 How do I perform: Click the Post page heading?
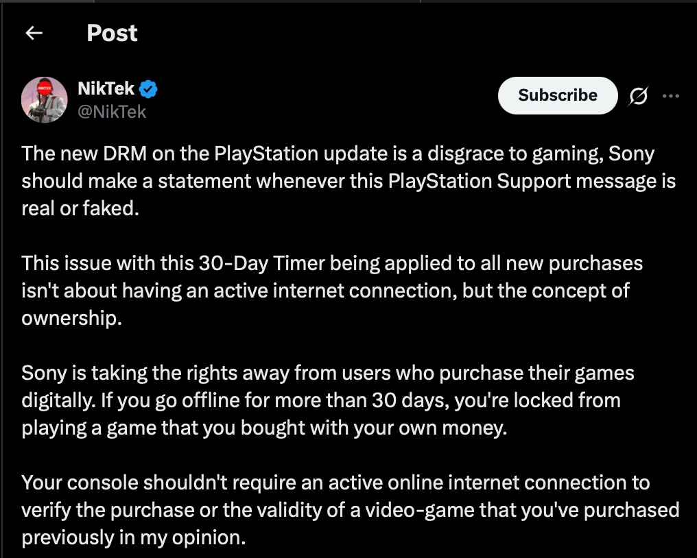coord(112,33)
